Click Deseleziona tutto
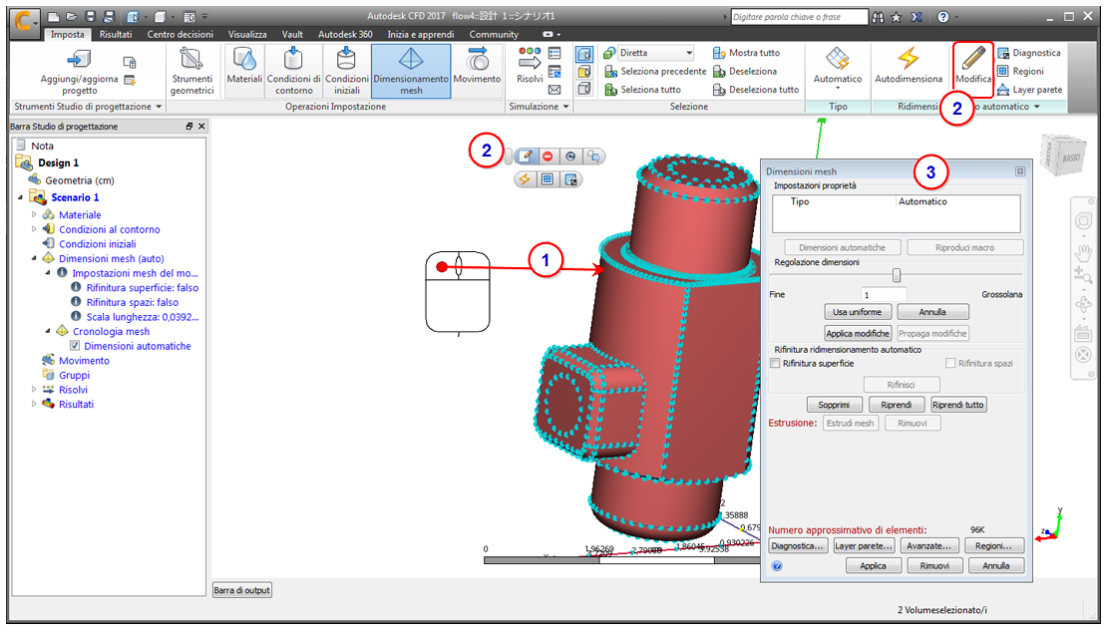The width and height of the screenshot is (1104, 633). (756, 90)
